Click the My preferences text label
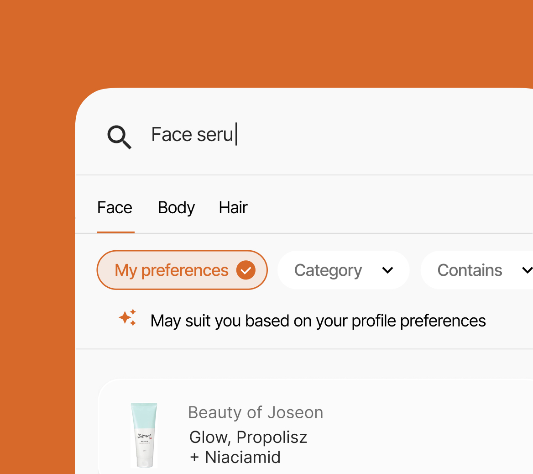 point(171,270)
